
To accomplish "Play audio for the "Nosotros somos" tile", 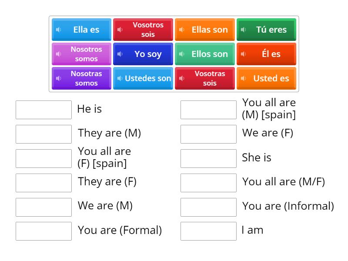I will pyautogui.click(x=58, y=54).
